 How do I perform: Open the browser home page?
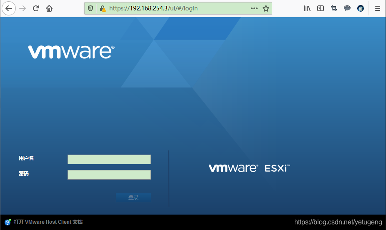(x=49, y=8)
